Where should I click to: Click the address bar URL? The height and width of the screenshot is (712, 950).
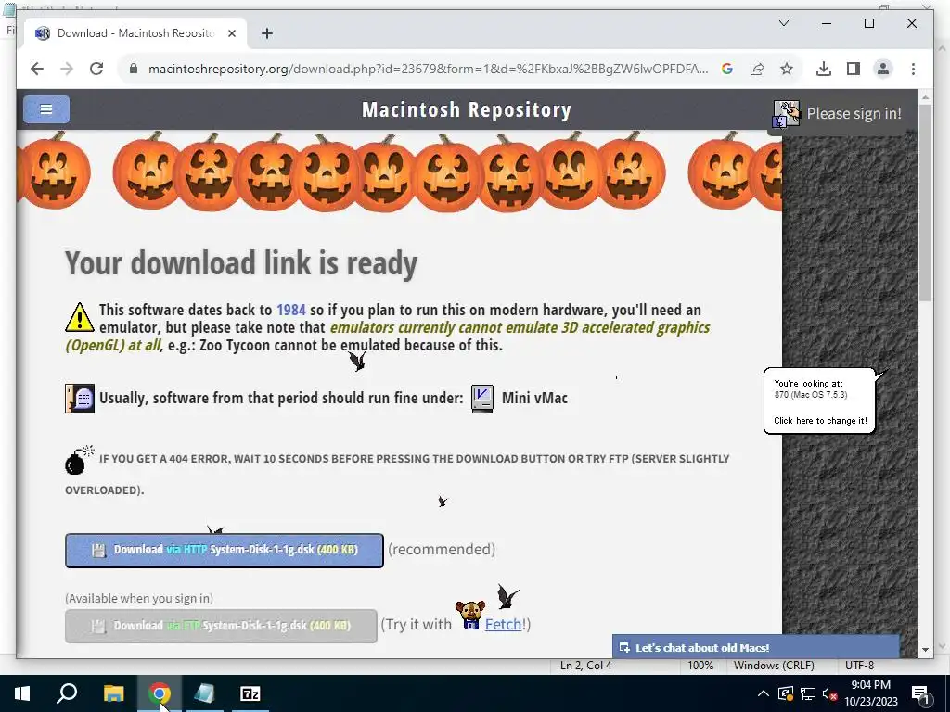click(x=428, y=69)
